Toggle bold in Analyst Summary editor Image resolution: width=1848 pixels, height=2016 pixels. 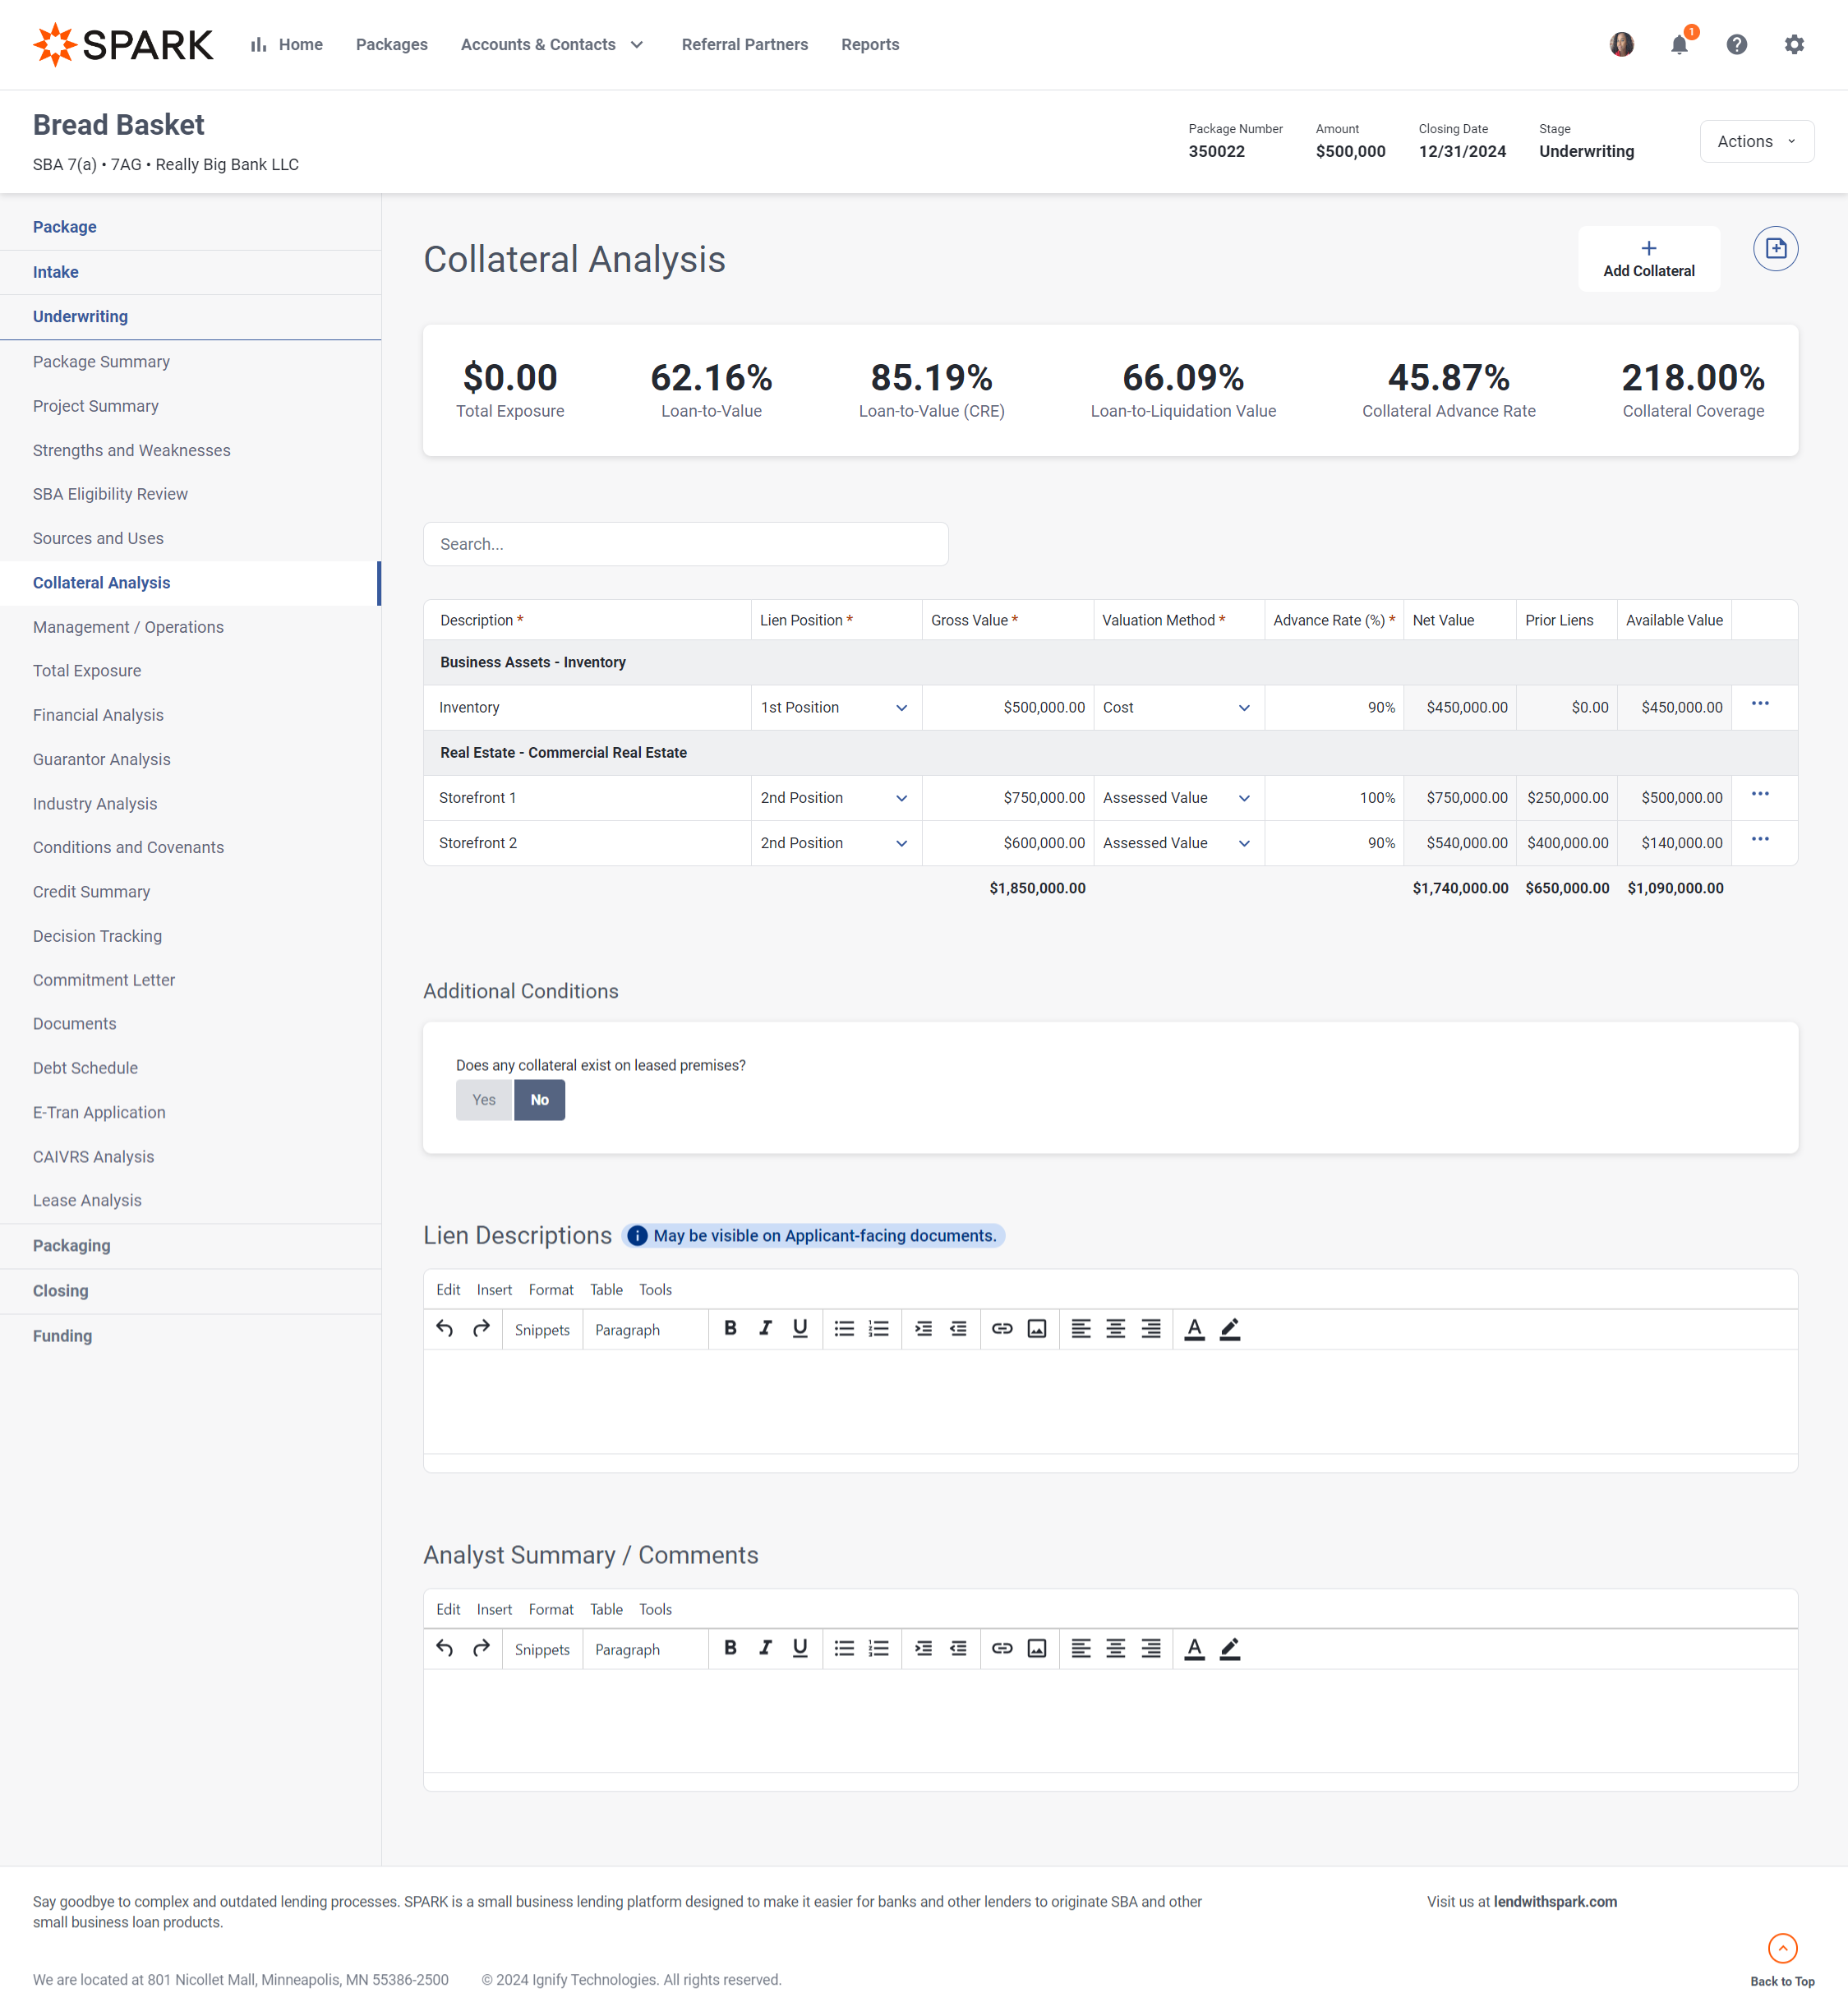tap(730, 1649)
